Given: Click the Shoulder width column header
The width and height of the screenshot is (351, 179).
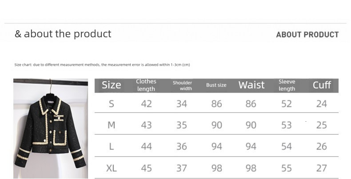Looking at the screenshot, I should 182,85.
